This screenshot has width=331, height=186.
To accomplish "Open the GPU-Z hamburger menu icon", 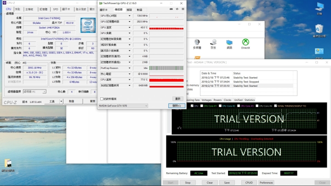I will click(183, 9).
